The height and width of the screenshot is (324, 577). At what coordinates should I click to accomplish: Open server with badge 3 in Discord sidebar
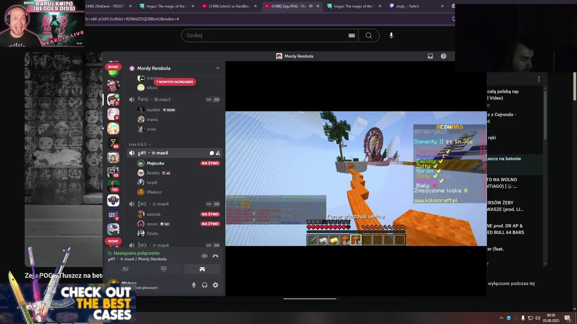pos(113,114)
